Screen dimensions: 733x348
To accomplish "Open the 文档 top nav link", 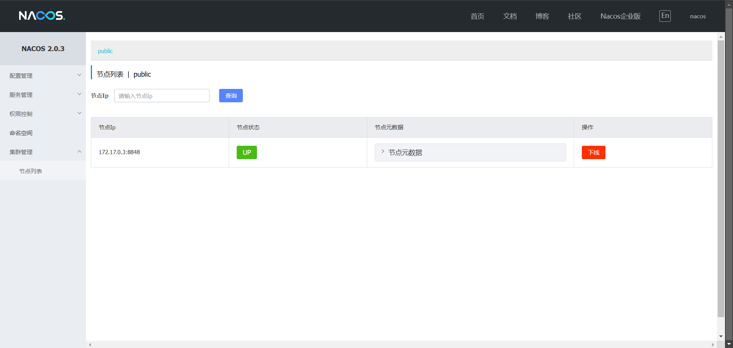I will pyautogui.click(x=510, y=16).
